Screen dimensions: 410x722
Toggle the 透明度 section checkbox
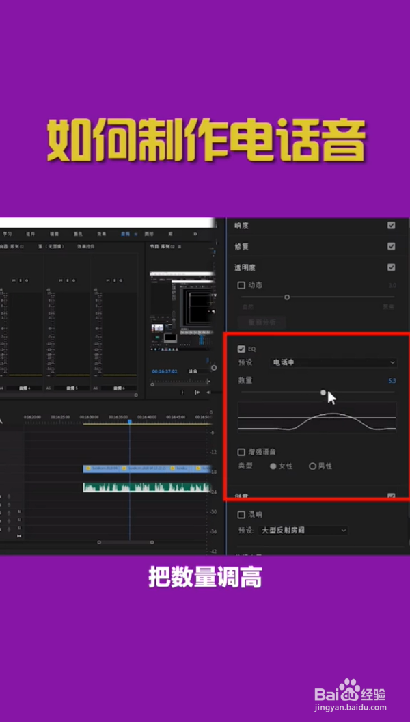391,267
